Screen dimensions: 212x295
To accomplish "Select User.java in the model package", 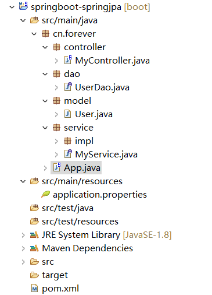I will (x=94, y=114).
